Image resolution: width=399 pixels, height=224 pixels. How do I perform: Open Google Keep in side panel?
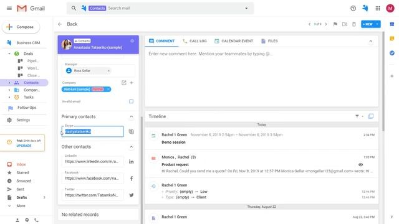[392, 39]
